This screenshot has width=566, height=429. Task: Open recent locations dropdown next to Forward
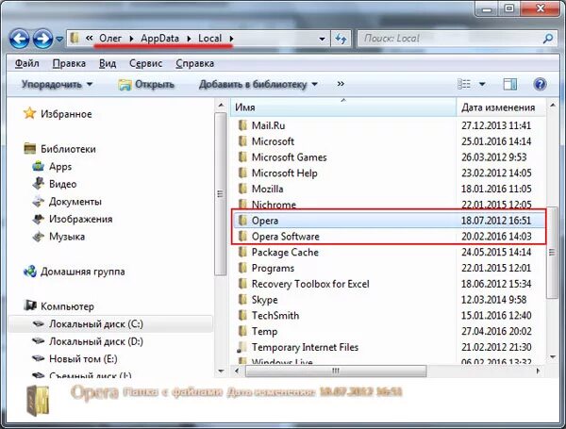coord(60,39)
